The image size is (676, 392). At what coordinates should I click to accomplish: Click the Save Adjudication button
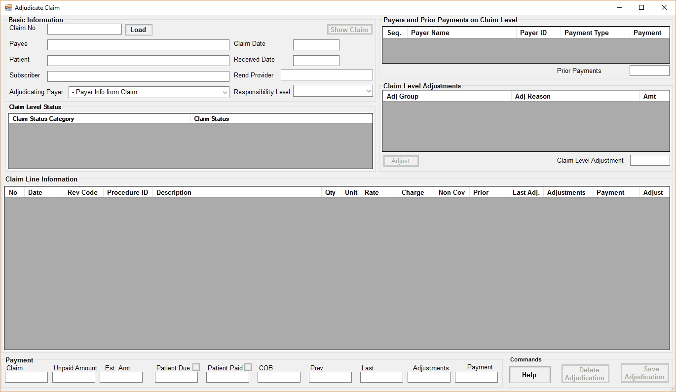[644, 373]
